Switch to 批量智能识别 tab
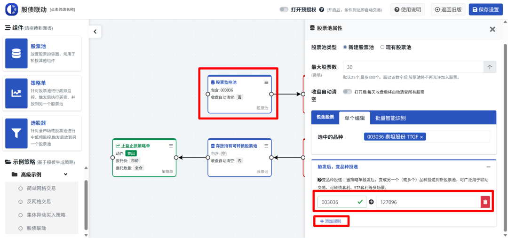Image resolution: width=508 pixels, height=238 pixels. [390, 118]
